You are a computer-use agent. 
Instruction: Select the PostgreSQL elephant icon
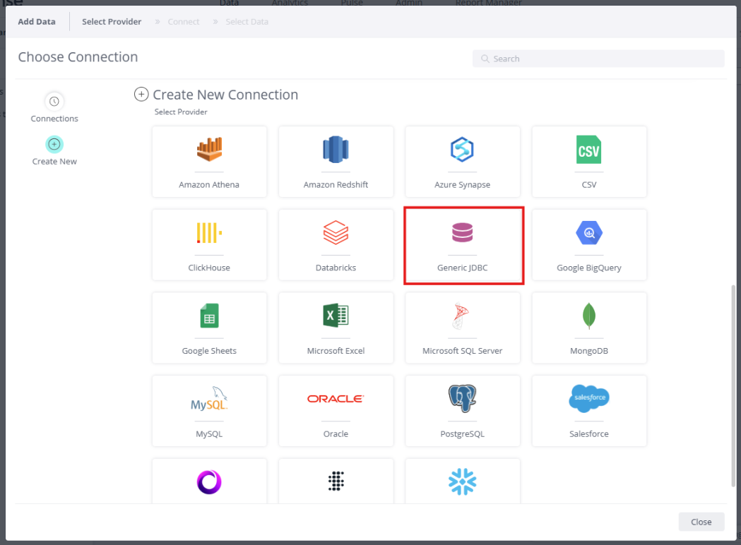coord(462,399)
